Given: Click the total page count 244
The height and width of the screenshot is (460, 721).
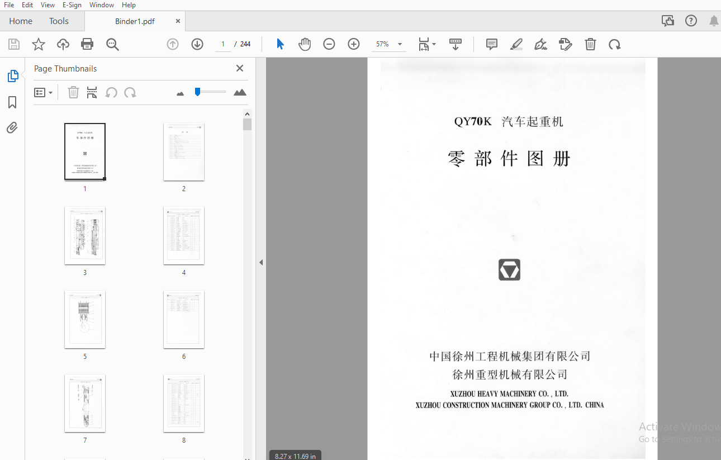Looking at the screenshot, I should coord(245,44).
